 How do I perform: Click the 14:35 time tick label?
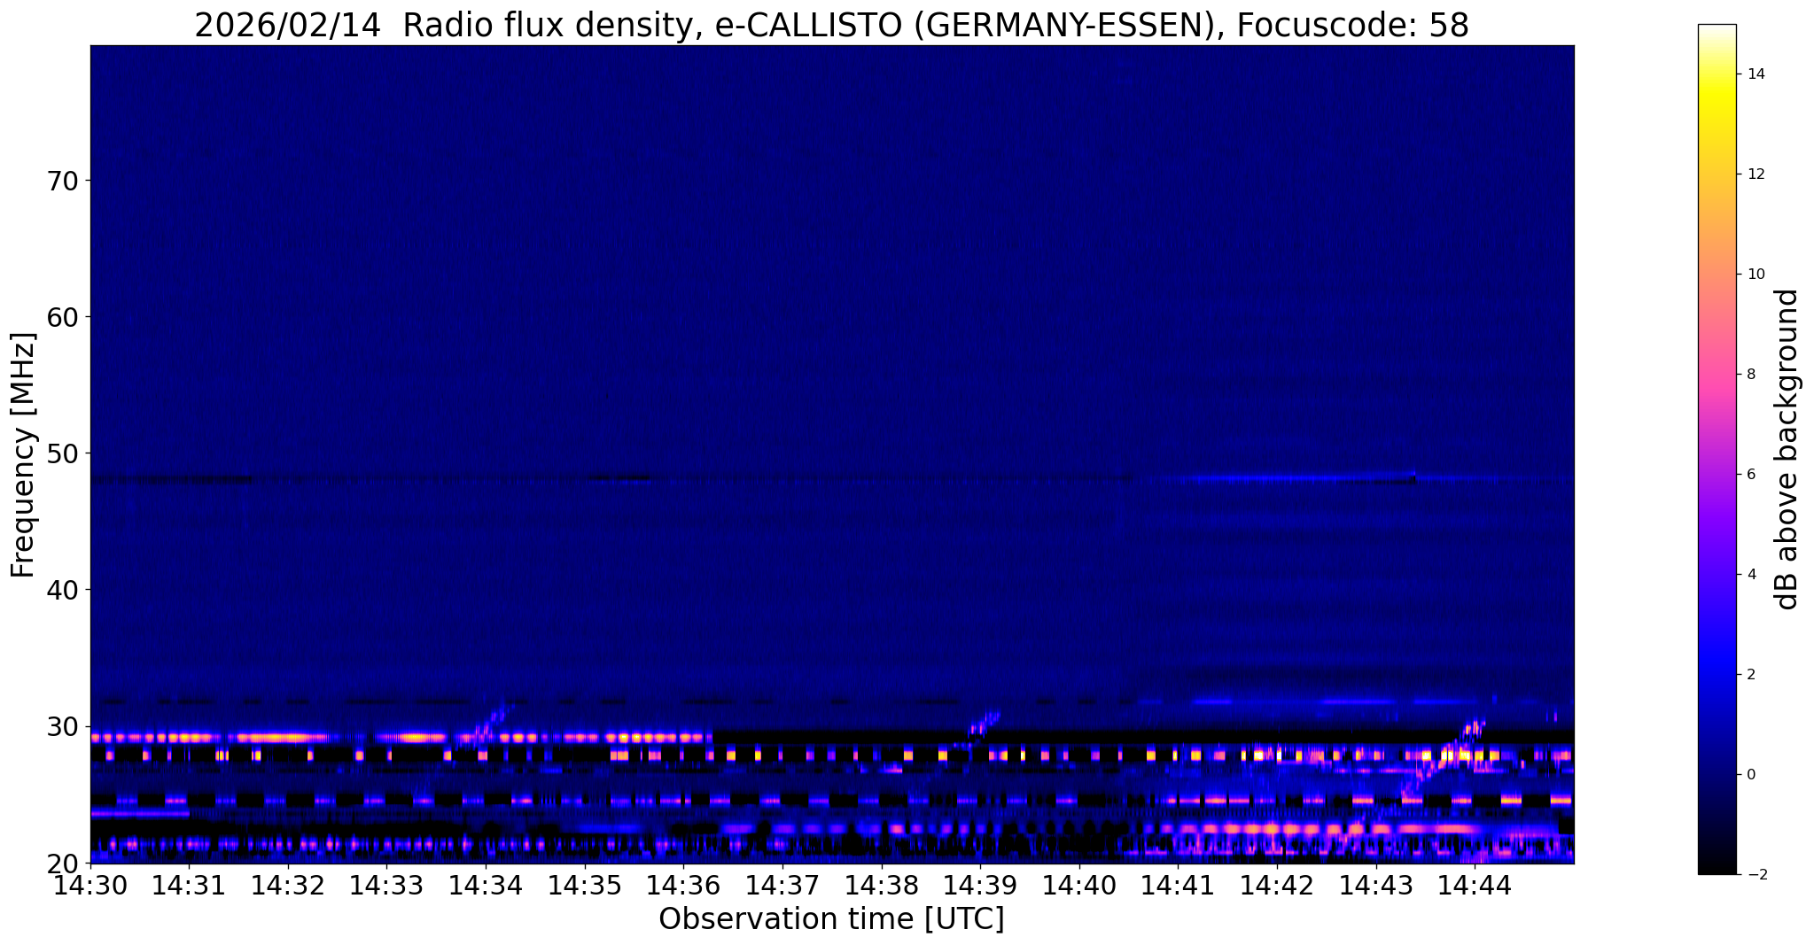pos(585,885)
